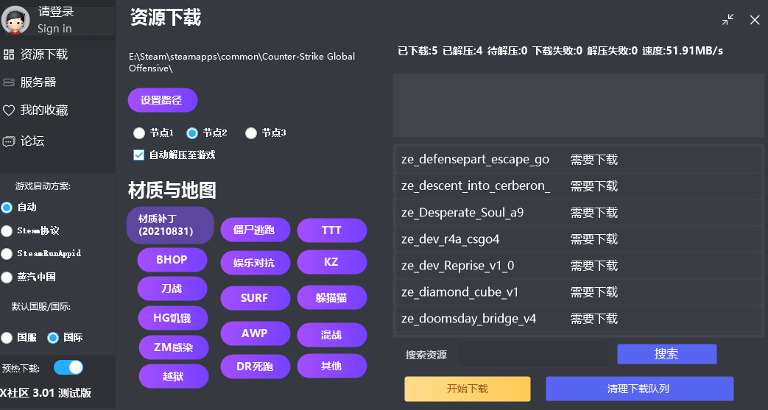This screenshot has height=410, width=768.
Task: Click the 服务器 server icon
Action: coord(9,82)
